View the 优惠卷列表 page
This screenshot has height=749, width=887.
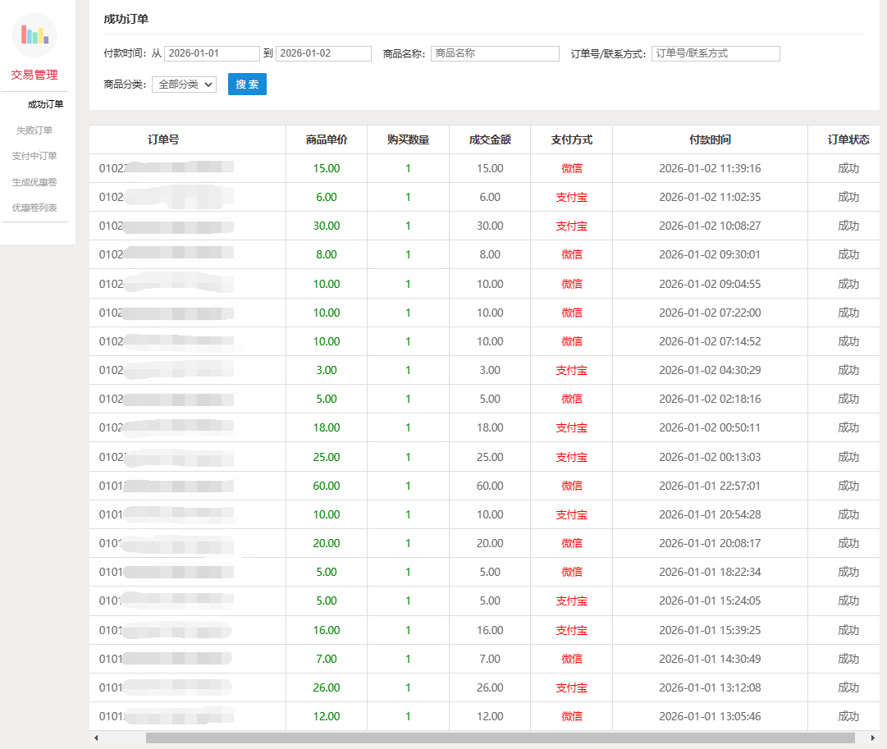(34, 208)
